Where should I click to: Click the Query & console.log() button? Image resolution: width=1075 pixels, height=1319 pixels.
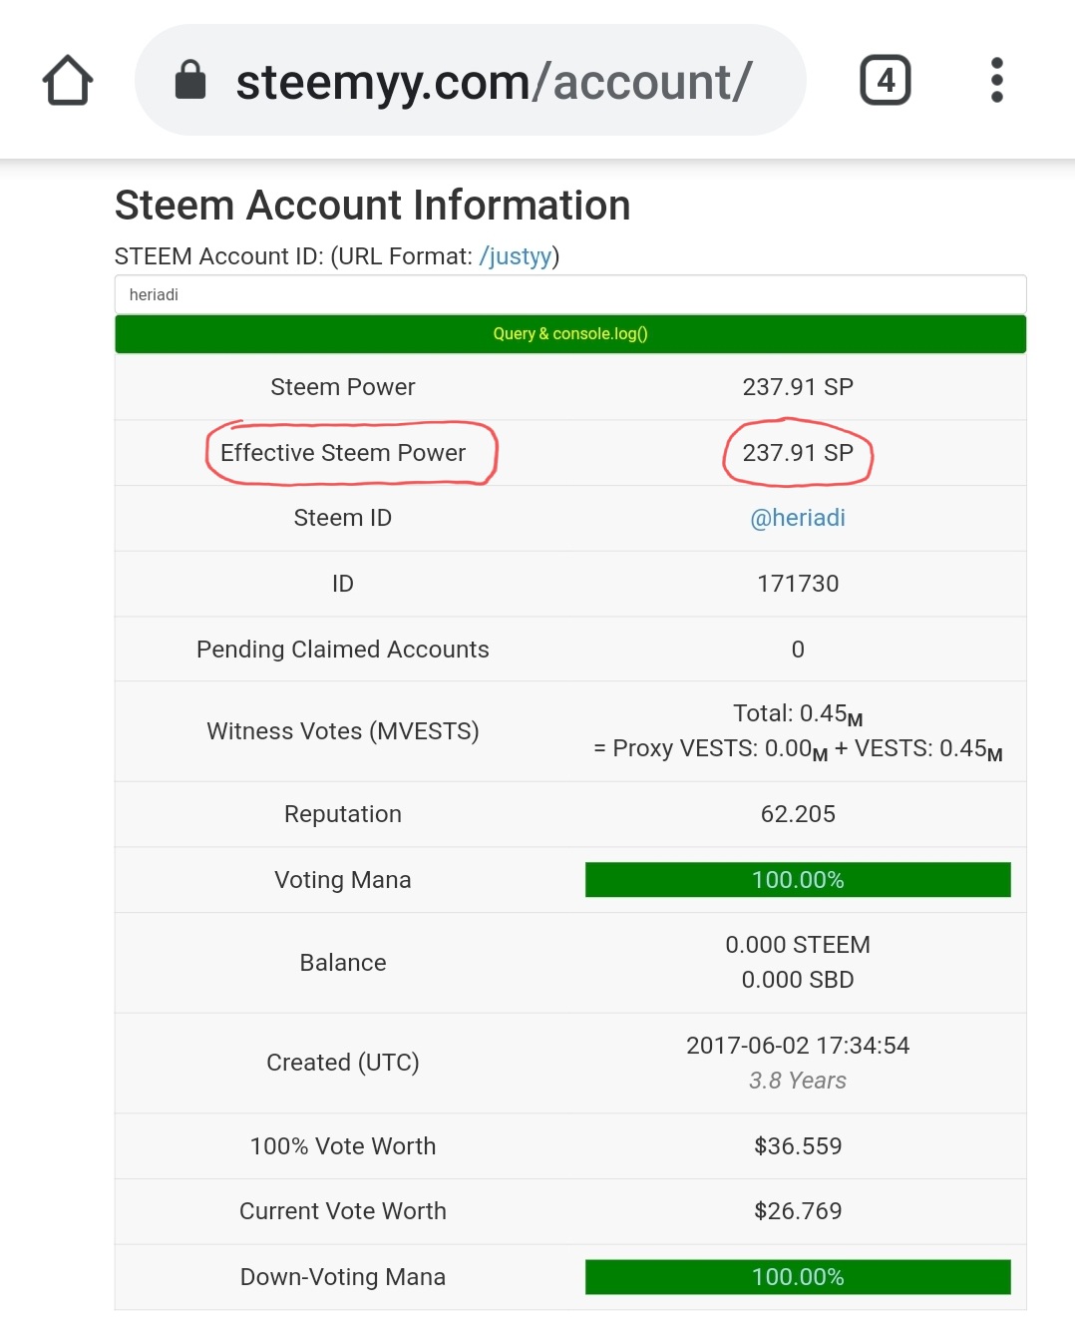(570, 334)
